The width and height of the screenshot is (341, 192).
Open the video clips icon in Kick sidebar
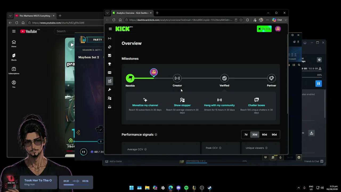click(x=109, y=73)
